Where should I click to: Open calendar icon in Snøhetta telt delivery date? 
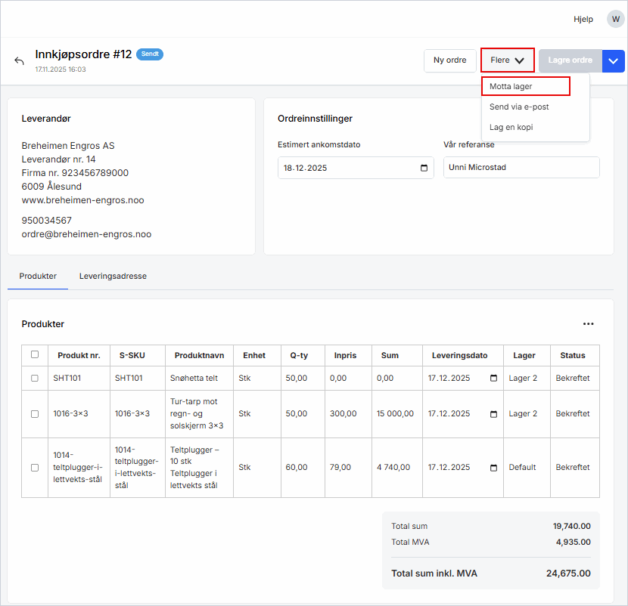(494, 379)
